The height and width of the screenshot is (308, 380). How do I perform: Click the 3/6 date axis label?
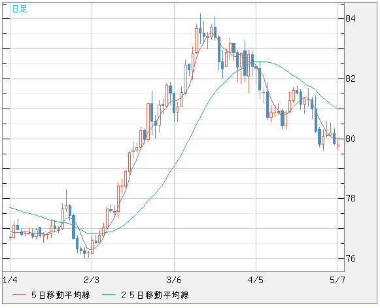tap(174, 280)
